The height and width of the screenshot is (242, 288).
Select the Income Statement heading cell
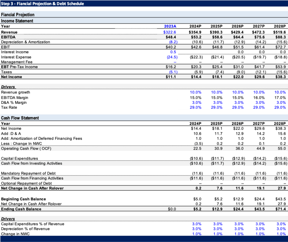pos(17,21)
